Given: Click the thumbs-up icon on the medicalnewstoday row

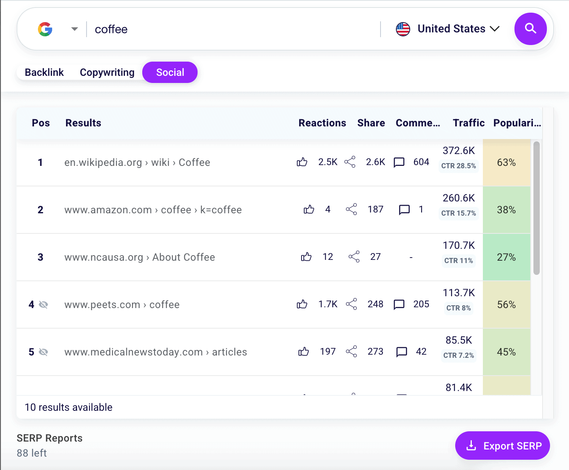Looking at the screenshot, I should click(x=303, y=352).
